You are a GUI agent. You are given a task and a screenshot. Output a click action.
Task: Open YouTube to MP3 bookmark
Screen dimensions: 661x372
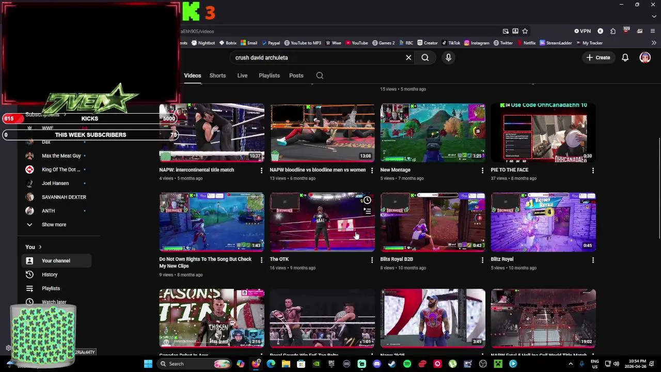coord(302,43)
